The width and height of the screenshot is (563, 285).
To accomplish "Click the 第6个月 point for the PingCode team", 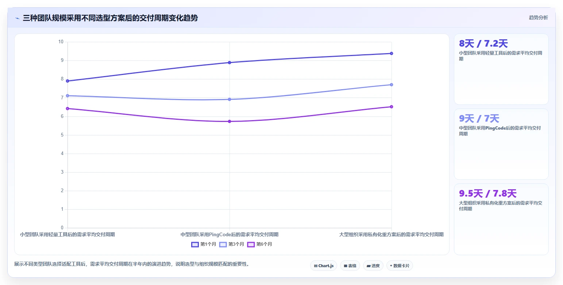I will 230,122.
